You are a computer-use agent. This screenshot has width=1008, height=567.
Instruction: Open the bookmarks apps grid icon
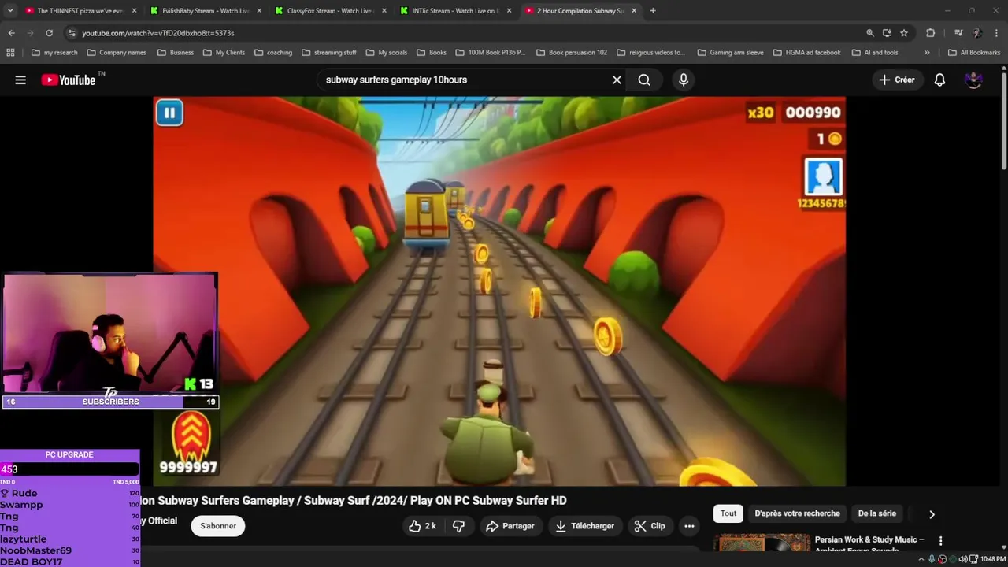coord(10,53)
